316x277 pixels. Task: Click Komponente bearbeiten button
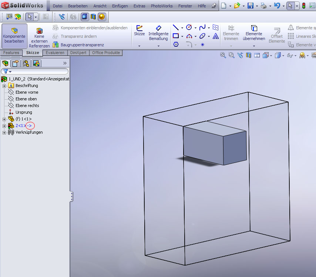(14, 36)
